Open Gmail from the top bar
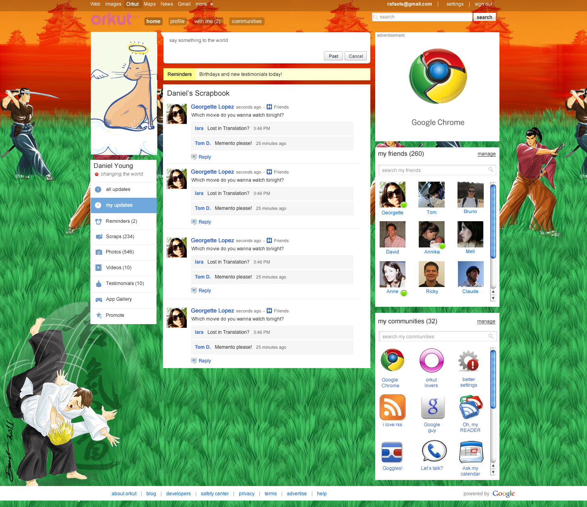The height and width of the screenshot is (507, 587). [184, 4]
